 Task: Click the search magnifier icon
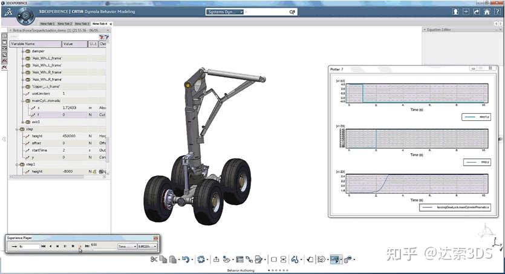(292, 11)
